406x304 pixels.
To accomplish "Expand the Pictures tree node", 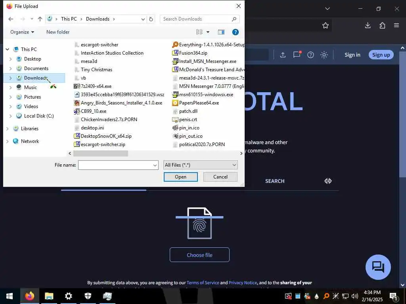I will [10, 97].
